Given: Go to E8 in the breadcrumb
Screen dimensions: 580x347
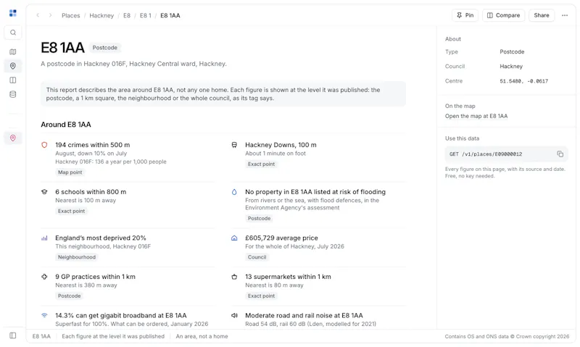Looking at the screenshot, I should [x=127, y=15].
